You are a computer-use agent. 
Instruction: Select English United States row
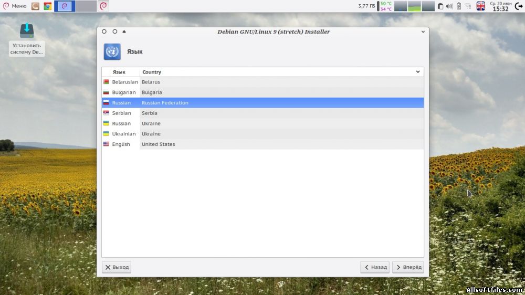pyautogui.click(x=263, y=144)
